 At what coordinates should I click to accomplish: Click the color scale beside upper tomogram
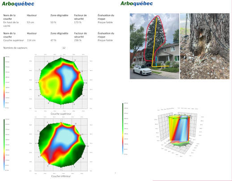(4, 82)
